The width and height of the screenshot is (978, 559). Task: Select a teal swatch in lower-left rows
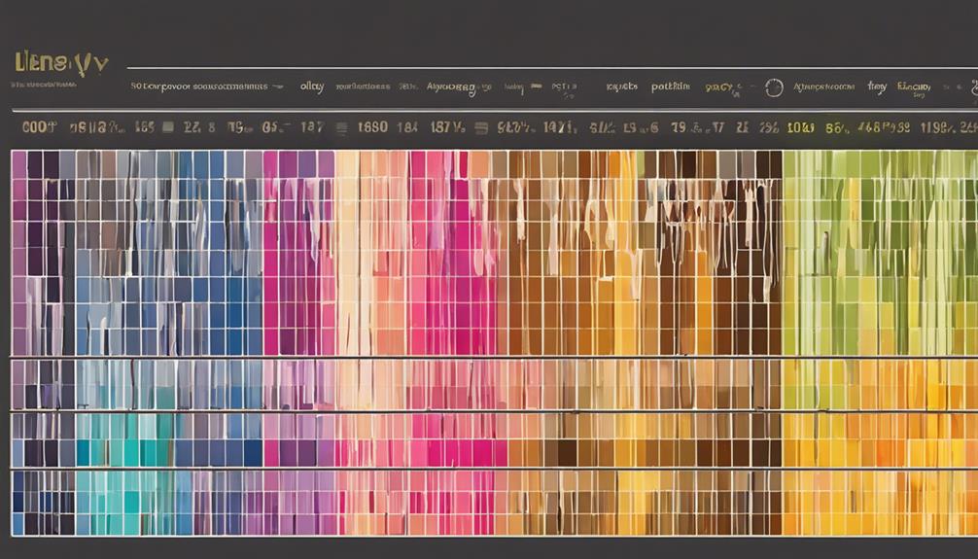[x=117, y=452]
